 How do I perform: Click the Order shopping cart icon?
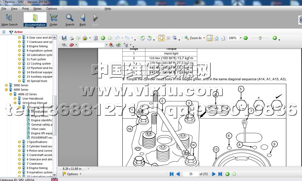tap(53, 20)
